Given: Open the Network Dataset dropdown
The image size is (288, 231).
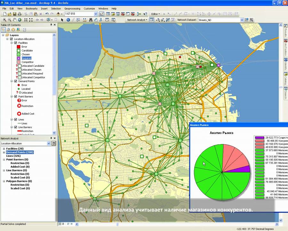Looking at the screenshot, I should (x=242, y=20).
